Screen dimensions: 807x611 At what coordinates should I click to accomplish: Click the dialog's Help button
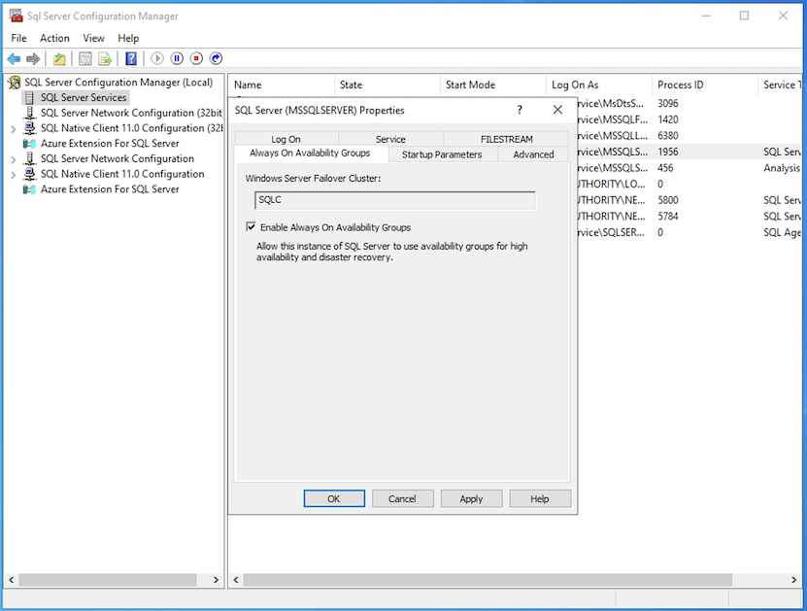coord(540,498)
